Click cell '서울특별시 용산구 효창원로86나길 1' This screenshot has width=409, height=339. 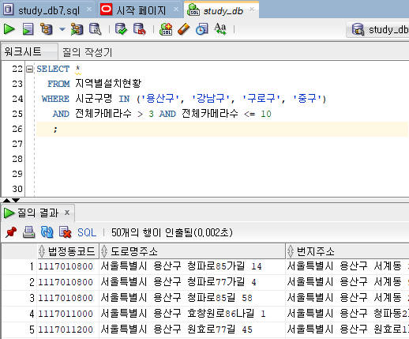click(193, 314)
